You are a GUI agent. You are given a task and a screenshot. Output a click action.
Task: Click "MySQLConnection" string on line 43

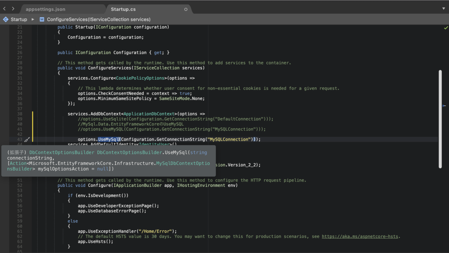tap(229, 139)
